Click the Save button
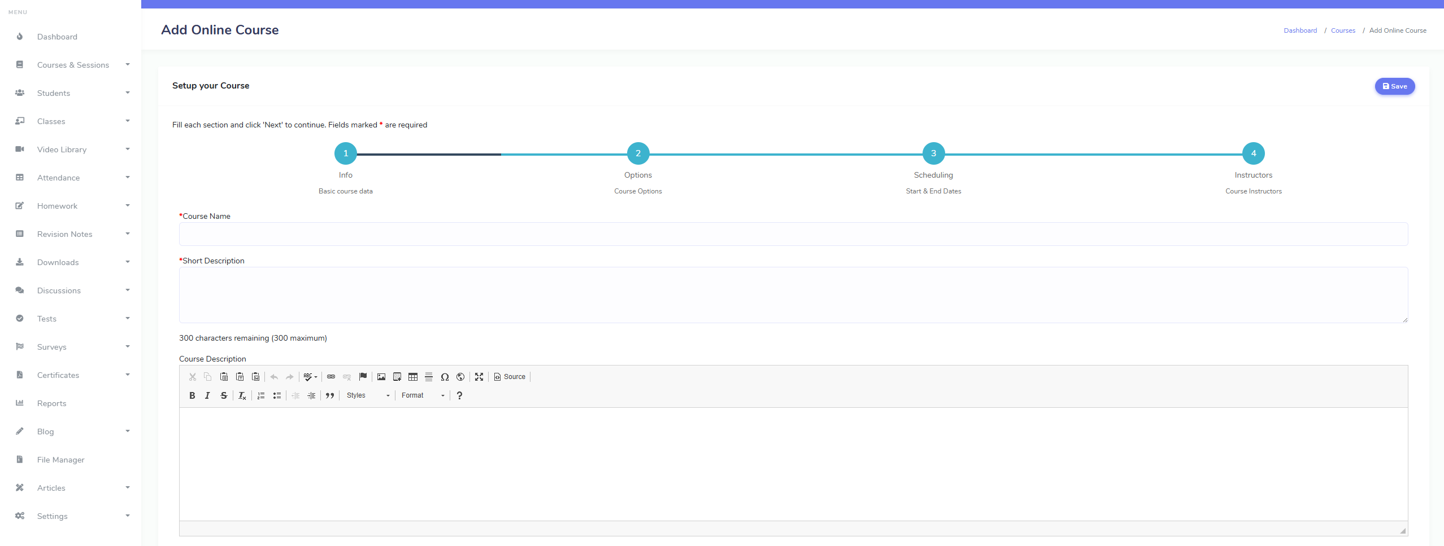Viewport: 1444px width, 546px height. pos(1394,86)
